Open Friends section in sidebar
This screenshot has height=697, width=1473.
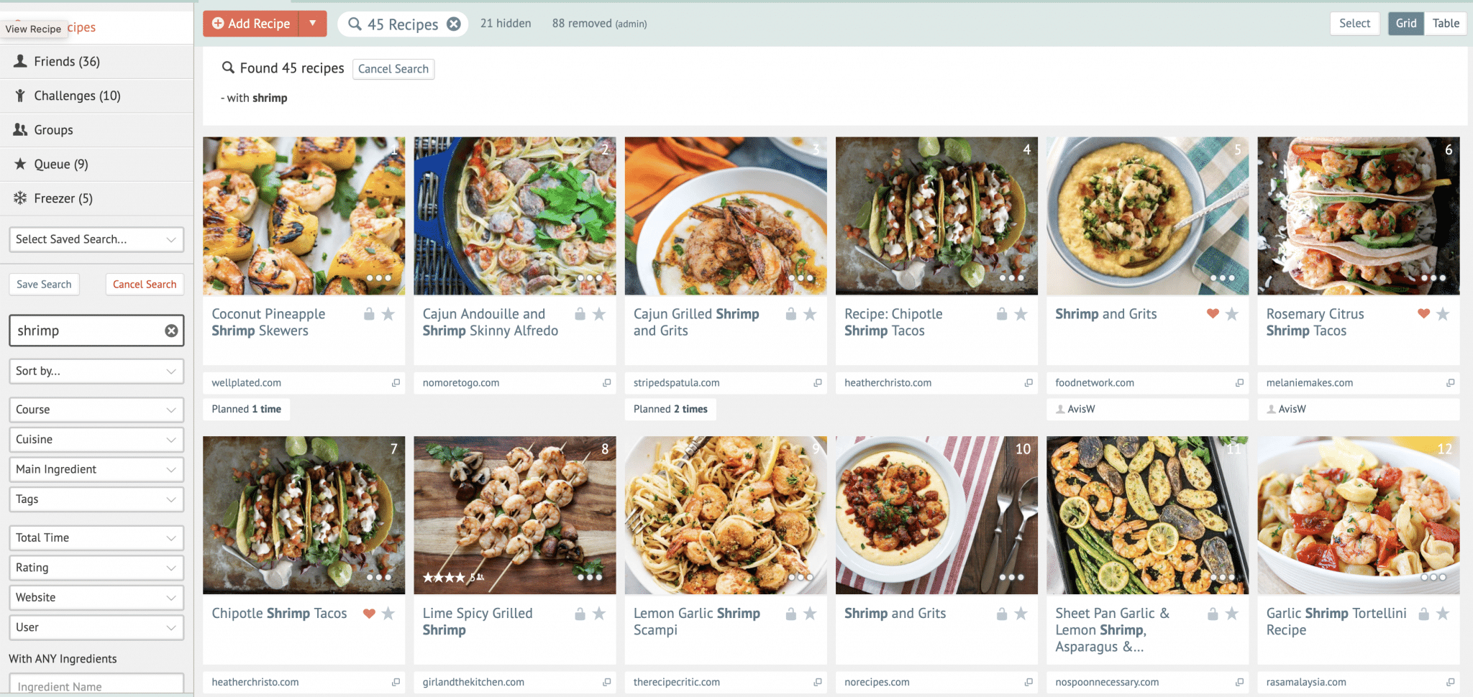coord(67,62)
